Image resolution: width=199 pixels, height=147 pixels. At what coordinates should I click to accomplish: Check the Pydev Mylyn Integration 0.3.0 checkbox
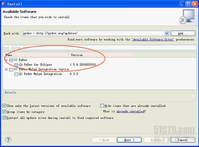tap(16, 74)
